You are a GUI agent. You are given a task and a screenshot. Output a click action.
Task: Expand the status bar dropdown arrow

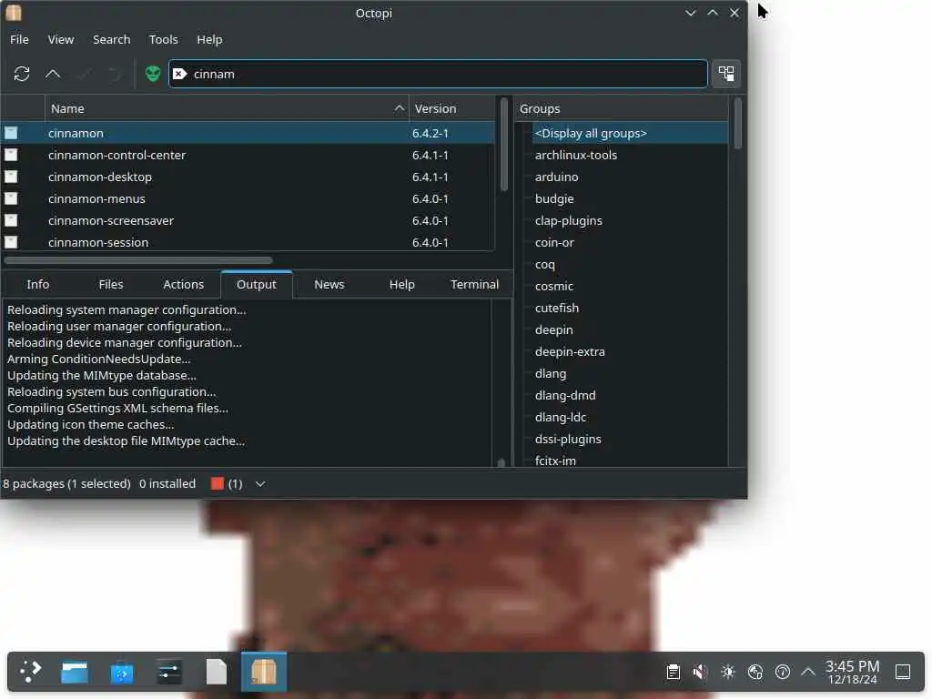tap(259, 484)
